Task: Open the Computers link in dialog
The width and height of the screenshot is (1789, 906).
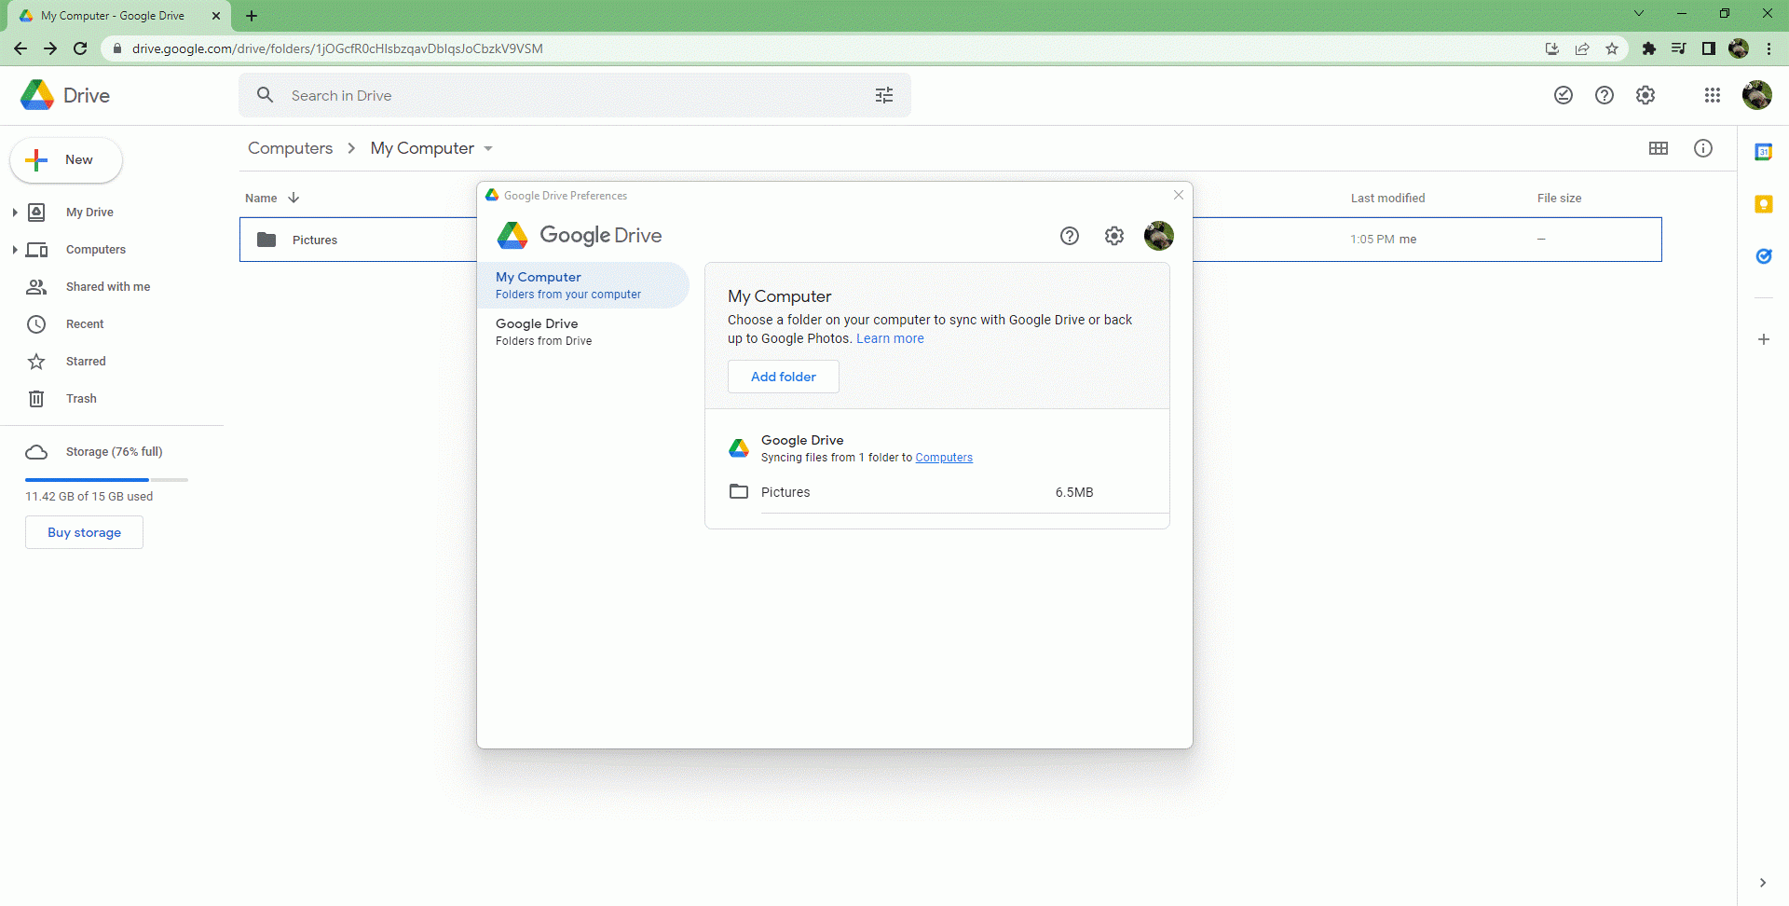Action: (943, 458)
